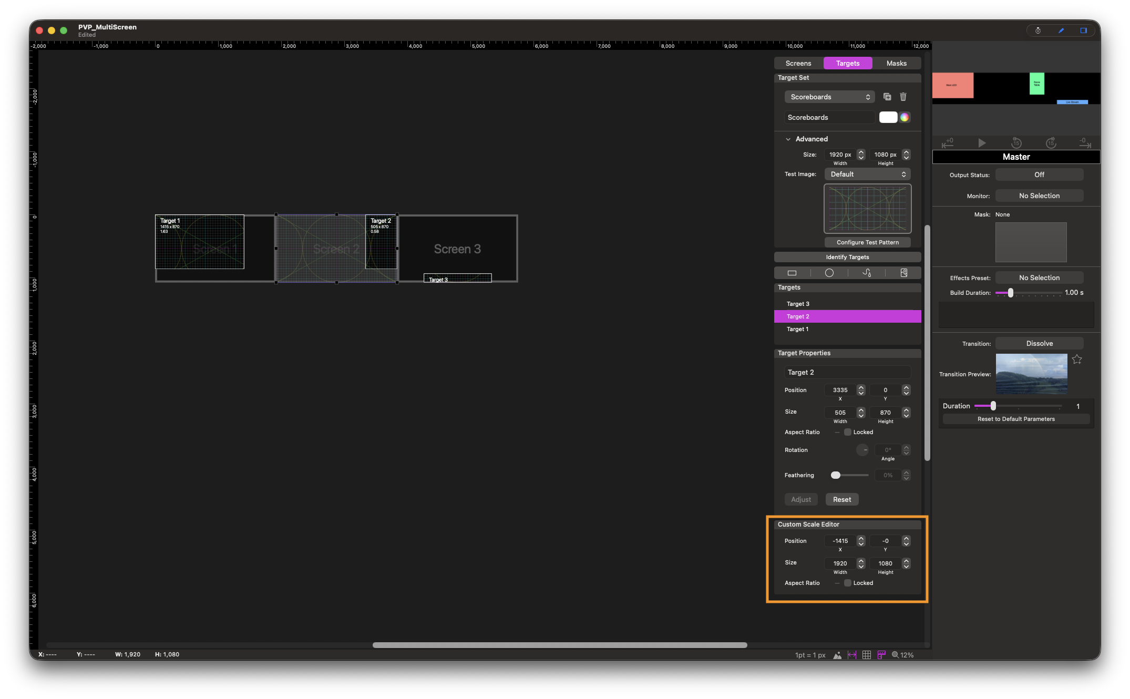Image resolution: width=1130 pixels, height=699 pixels.
Task: Toggle the grid icon in status bar
Action: coord(867,655)
